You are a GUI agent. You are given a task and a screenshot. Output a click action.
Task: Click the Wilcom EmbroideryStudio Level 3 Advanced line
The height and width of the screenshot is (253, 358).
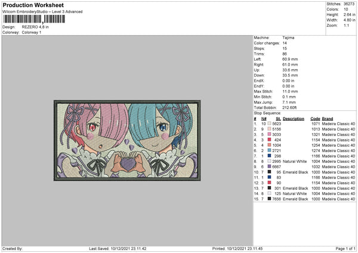[x=42, y=12]
